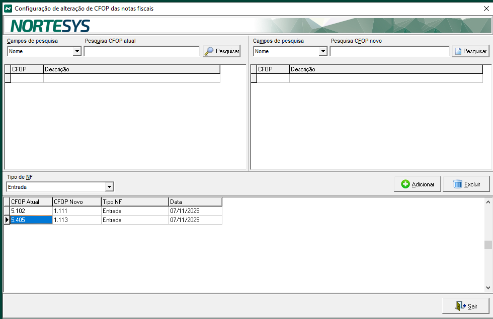Click the trash bin Excluir icon
493x319 pixels.
(x=457, y=184)
